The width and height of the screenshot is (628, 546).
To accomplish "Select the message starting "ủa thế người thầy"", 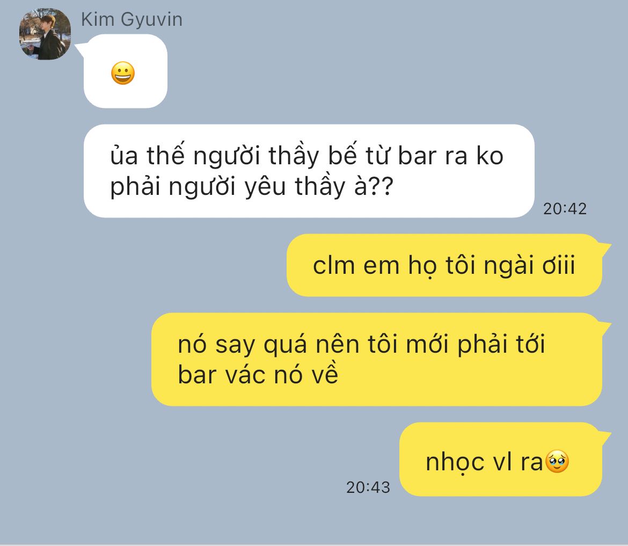I will tap(309, 171).
